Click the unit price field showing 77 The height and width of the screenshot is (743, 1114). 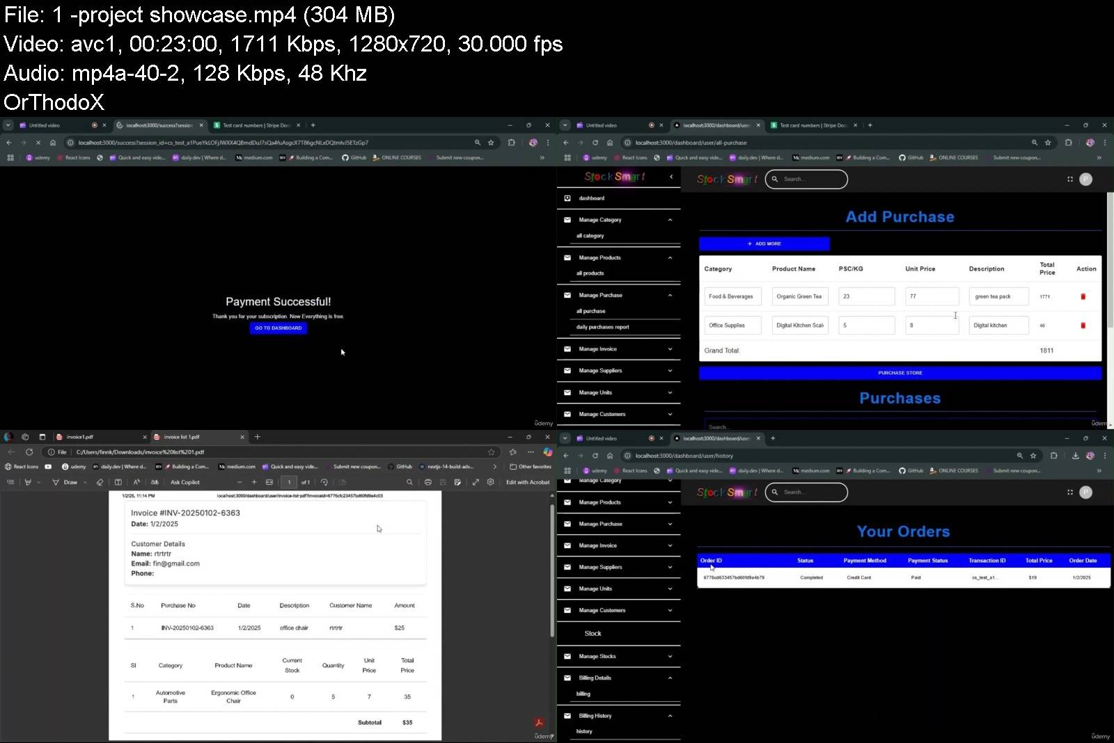932,296
